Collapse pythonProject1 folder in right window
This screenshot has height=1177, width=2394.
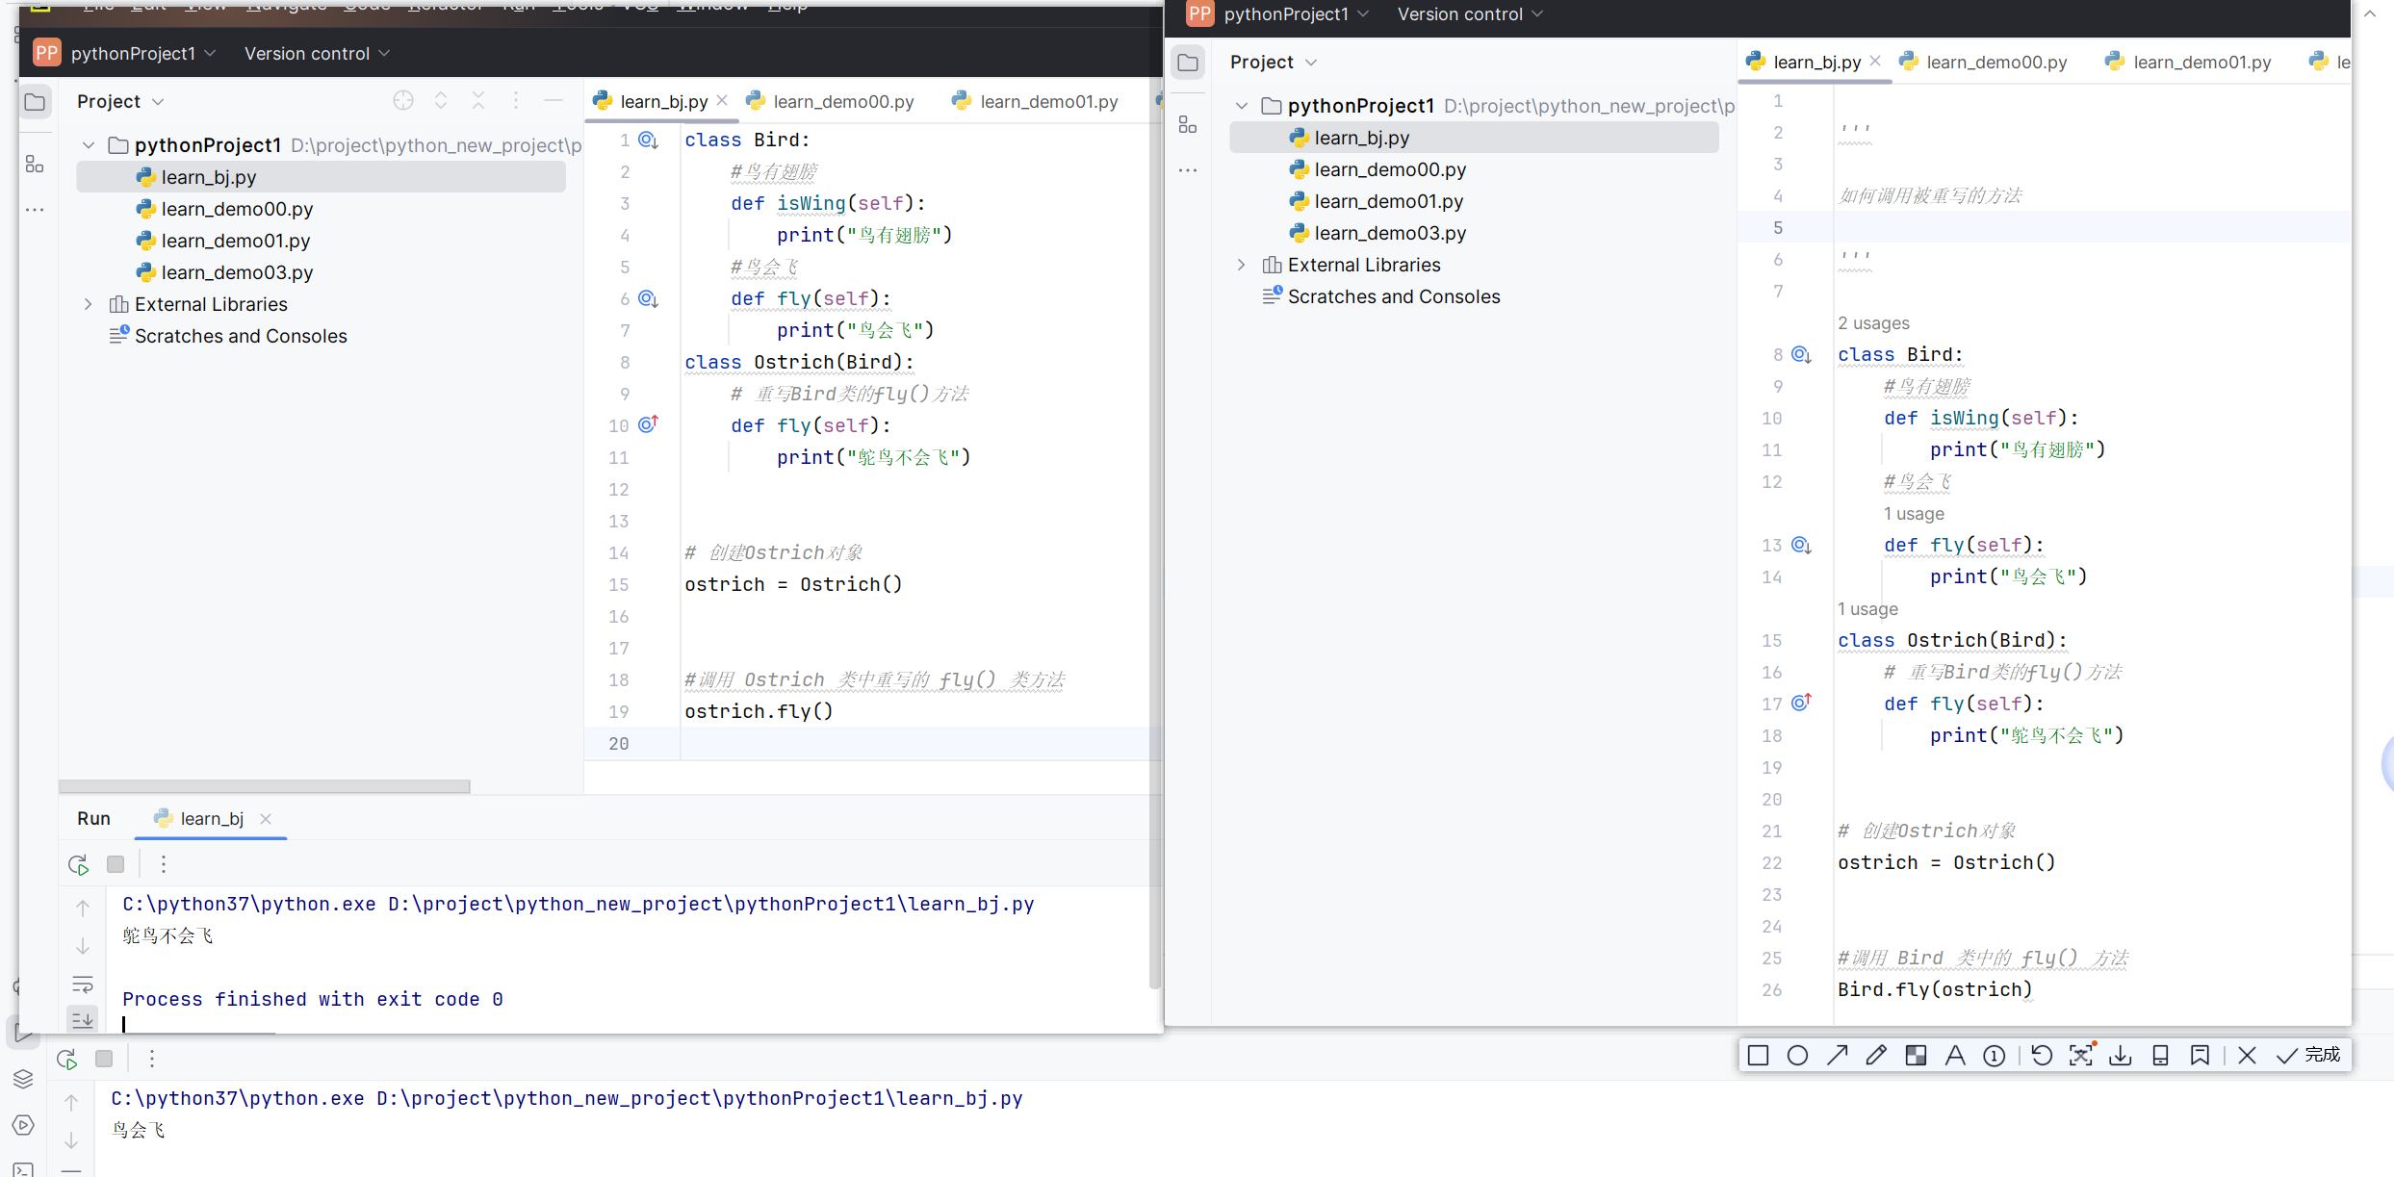[1242, 106]
